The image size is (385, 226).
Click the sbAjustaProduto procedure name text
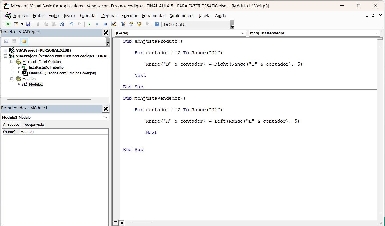click(x=156, y=41)
